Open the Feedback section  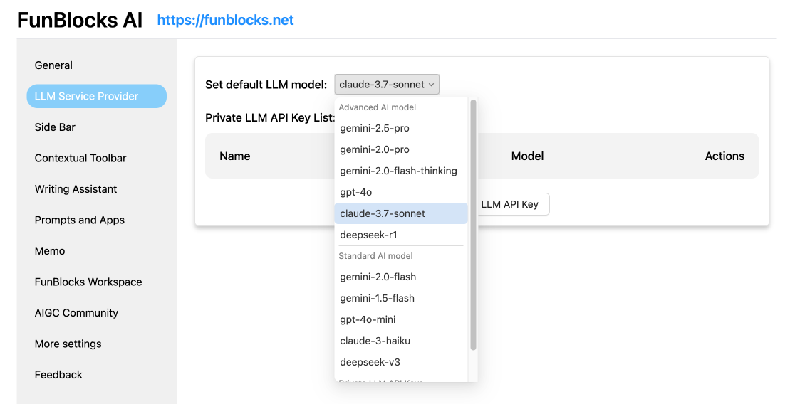(58, 374)
